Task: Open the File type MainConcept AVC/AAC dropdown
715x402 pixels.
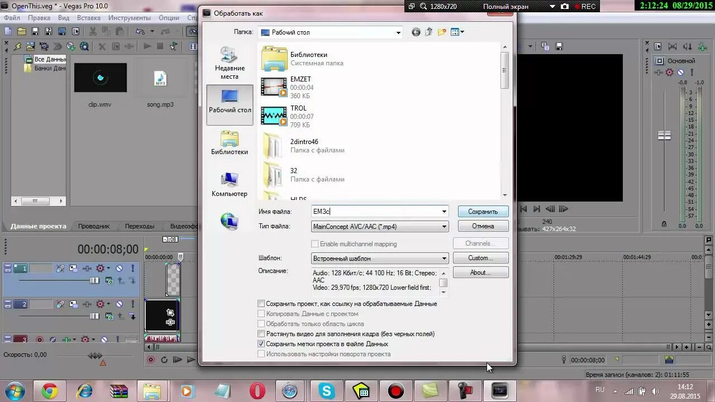Action: click(444, 227)
